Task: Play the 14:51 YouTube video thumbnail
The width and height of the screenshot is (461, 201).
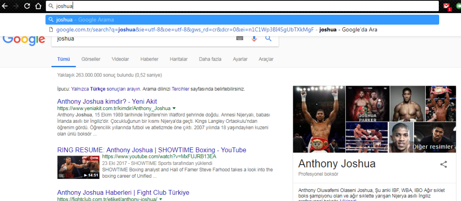Action: pyautogui.click(x=78, y=167)
